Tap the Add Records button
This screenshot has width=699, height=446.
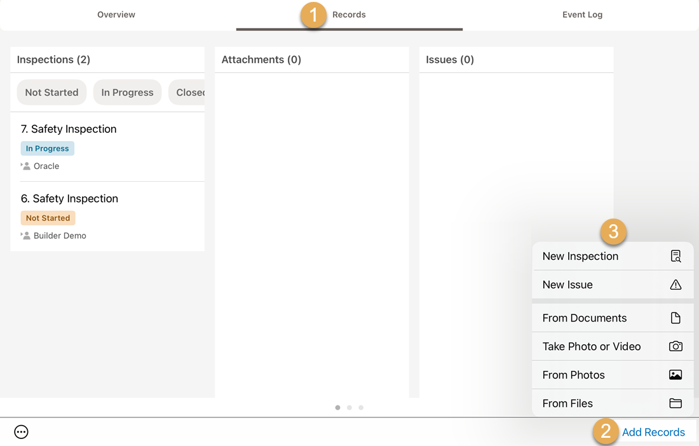tap(653, 432)
